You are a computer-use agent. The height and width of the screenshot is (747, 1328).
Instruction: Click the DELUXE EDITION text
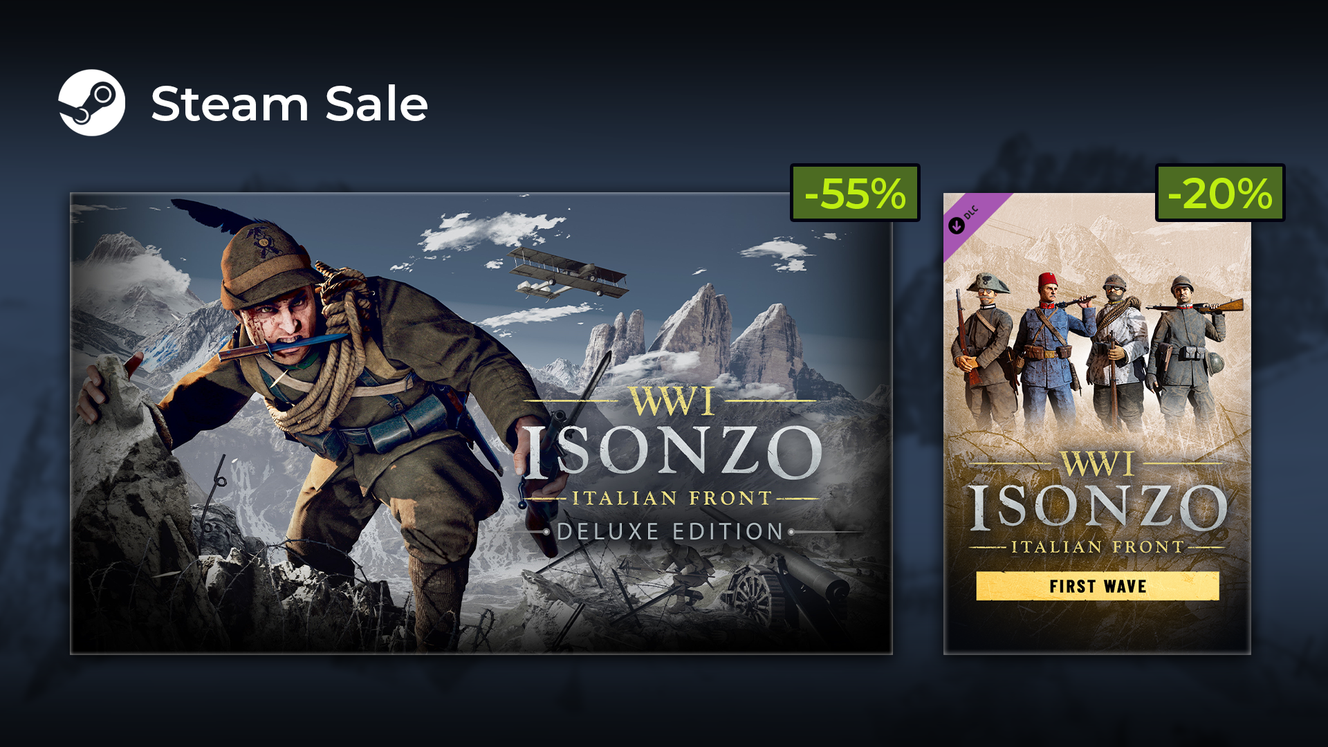point(670,532)
